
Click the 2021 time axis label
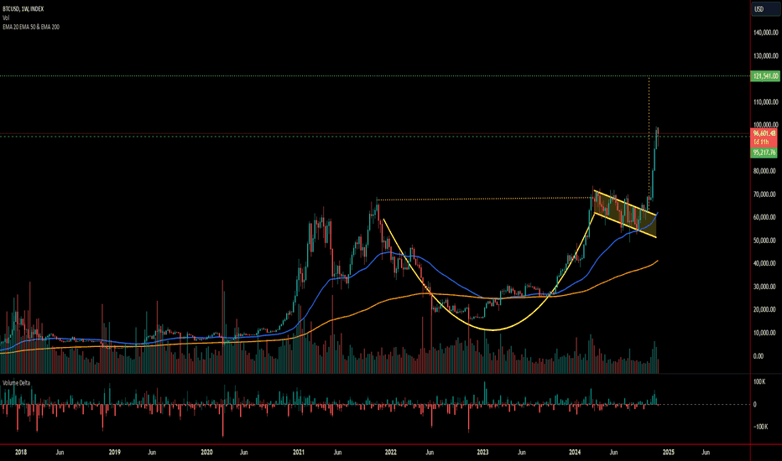click(298, 453)
